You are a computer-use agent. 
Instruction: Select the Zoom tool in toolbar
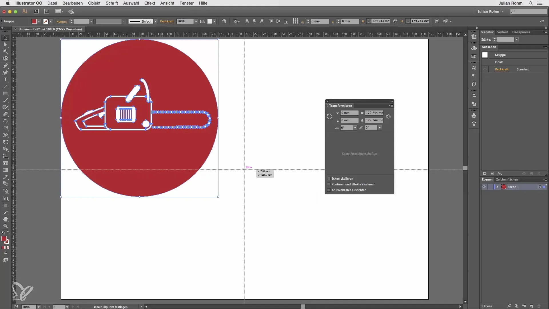tap(5, 226)
